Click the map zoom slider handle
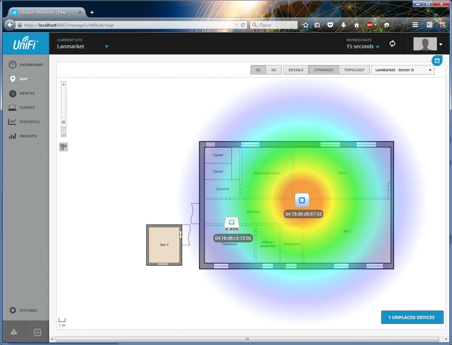452x345 pixels. point(64,122)
